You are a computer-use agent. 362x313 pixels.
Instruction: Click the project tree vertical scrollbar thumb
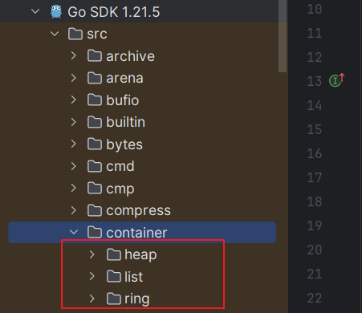click(x=283, y=36)
